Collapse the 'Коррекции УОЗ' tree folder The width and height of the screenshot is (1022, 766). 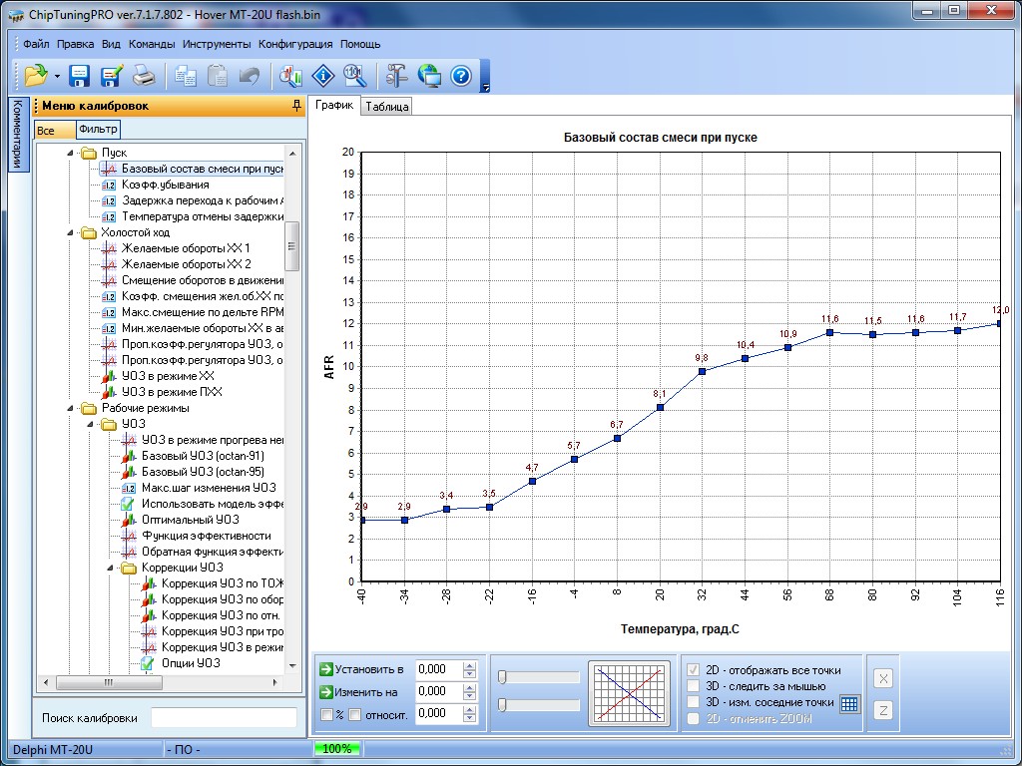pos(111,568)
